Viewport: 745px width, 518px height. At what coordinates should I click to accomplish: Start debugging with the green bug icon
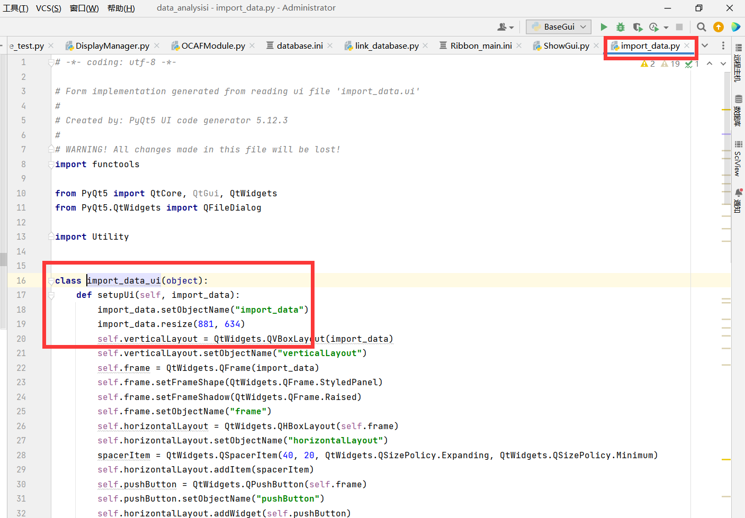pos(621,27)
